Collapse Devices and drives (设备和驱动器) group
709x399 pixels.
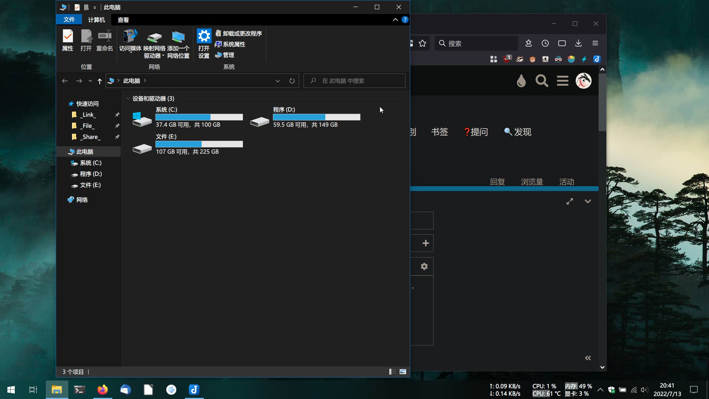coord(128,99)
